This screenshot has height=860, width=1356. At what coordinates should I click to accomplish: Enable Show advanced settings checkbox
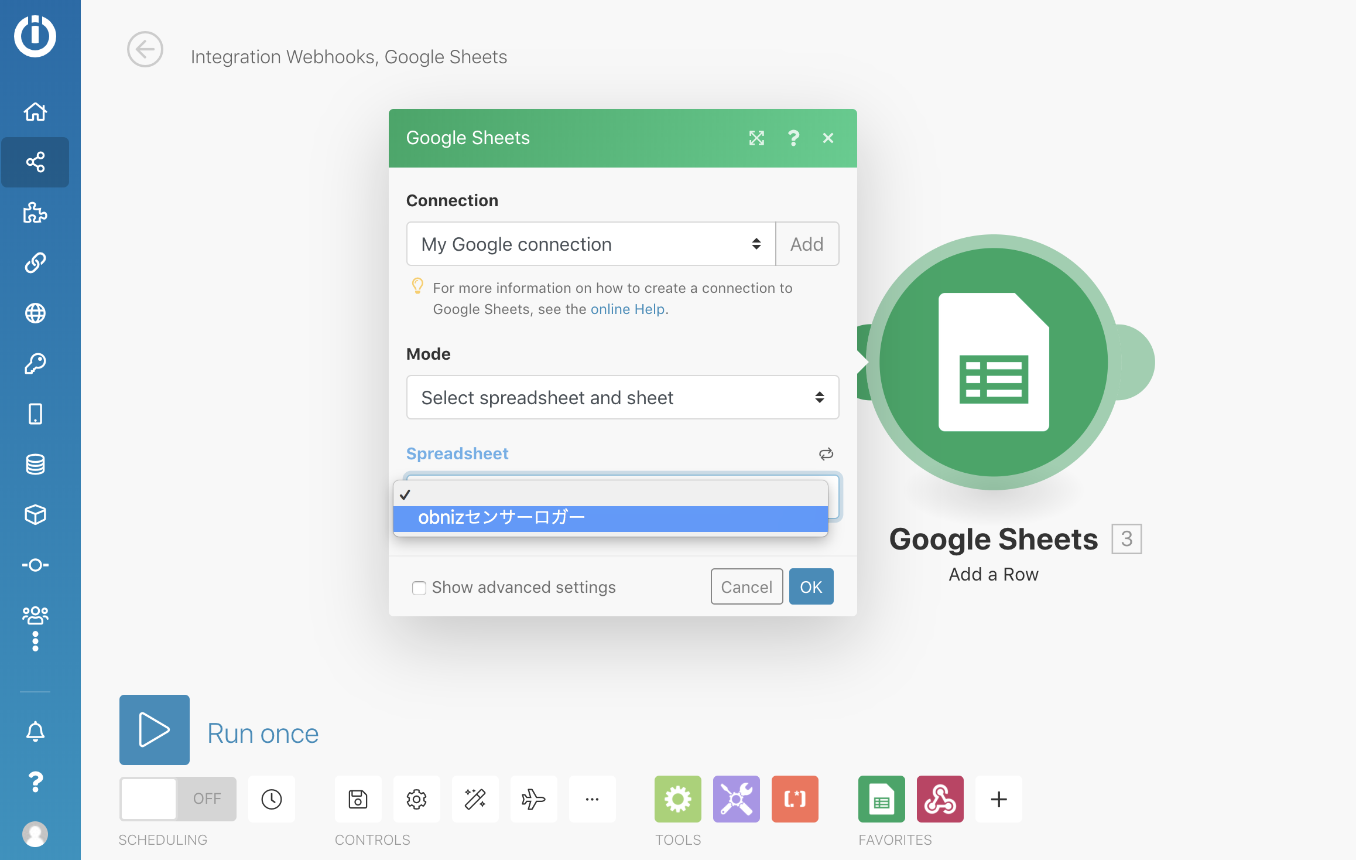pyautogui.click(x=419, y=588)
